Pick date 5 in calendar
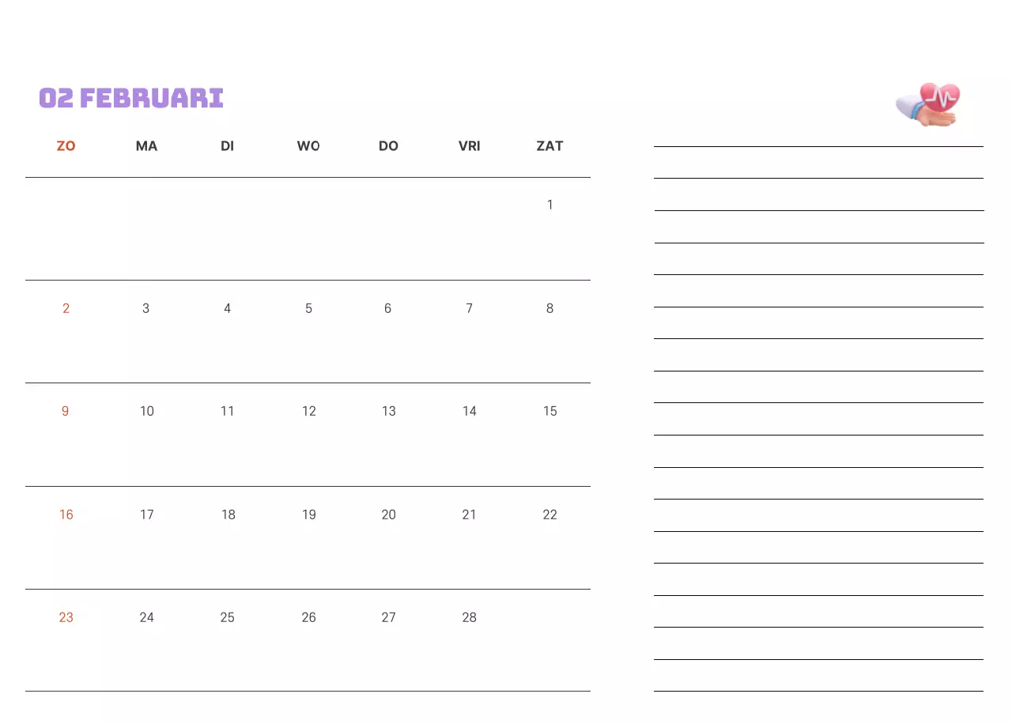 (x=308, y=308)
